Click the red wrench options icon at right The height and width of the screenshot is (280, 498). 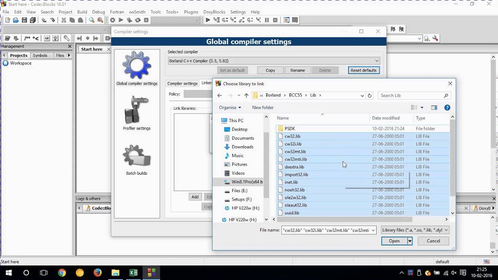tap(435, 38)
